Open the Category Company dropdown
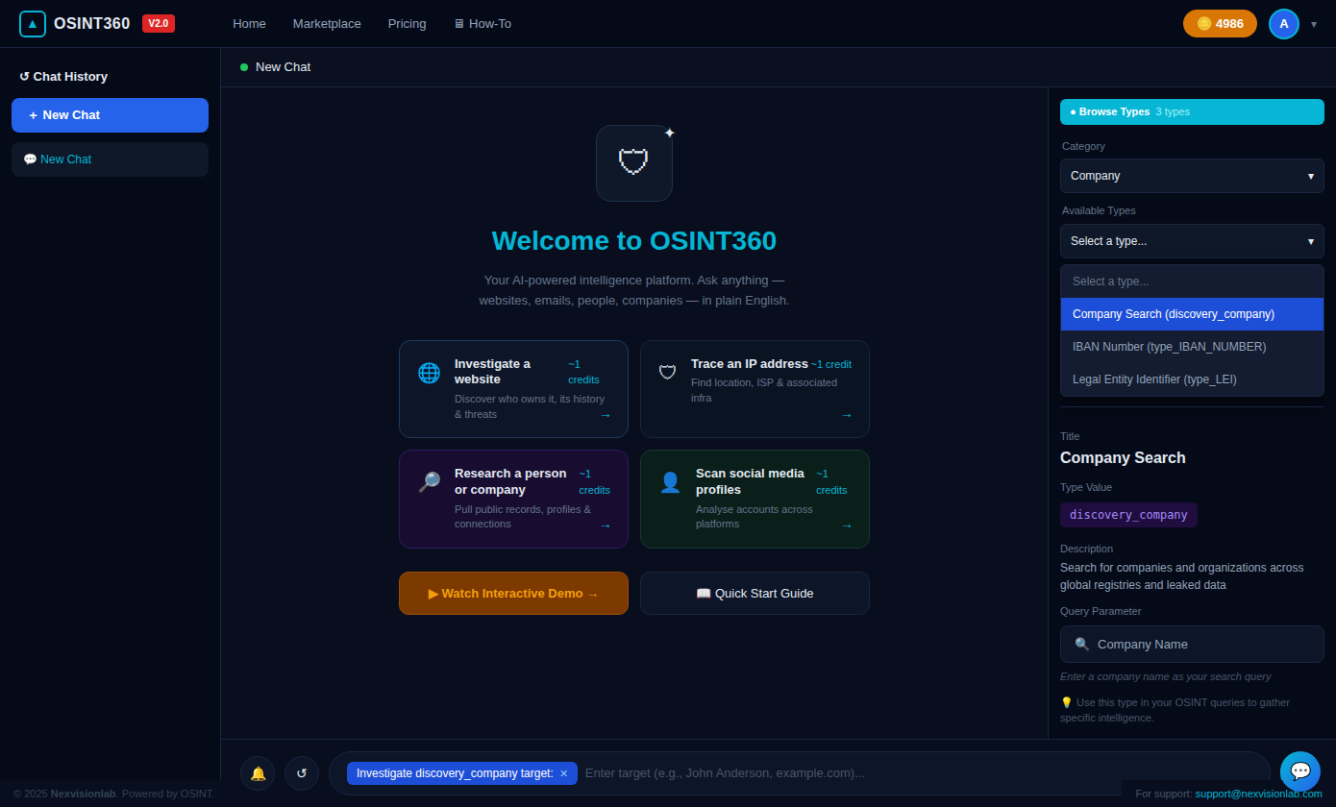This screenshot has height=807, width=1336. point(1192,176)
